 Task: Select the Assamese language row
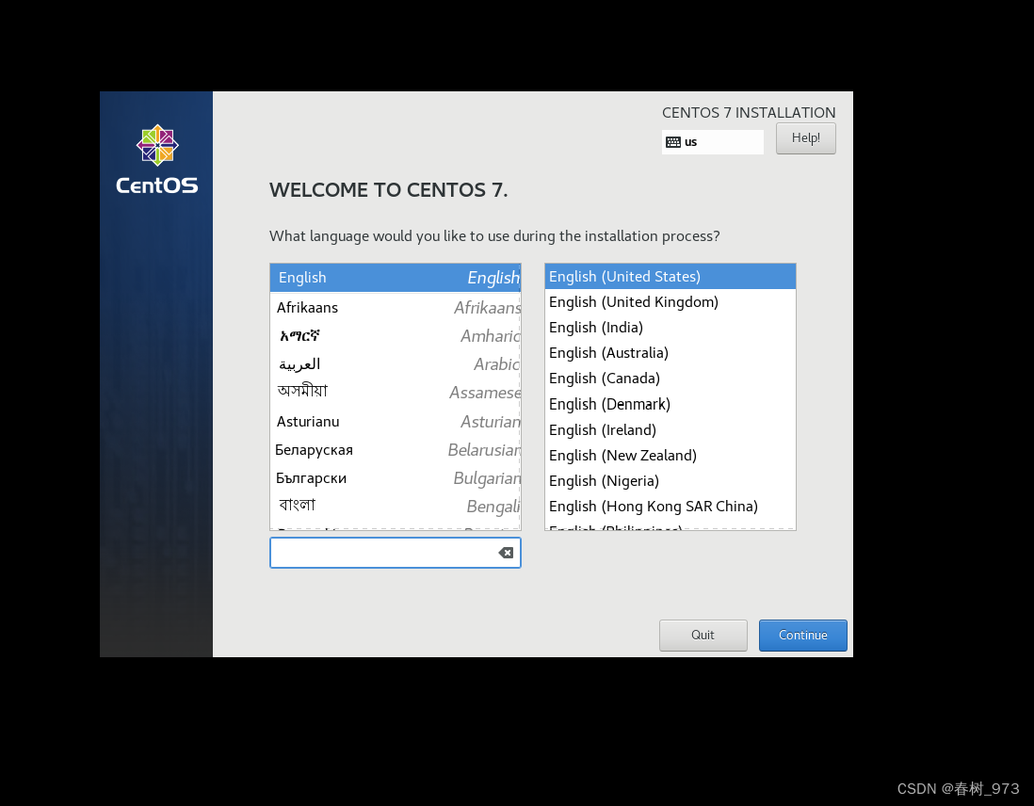395,393
